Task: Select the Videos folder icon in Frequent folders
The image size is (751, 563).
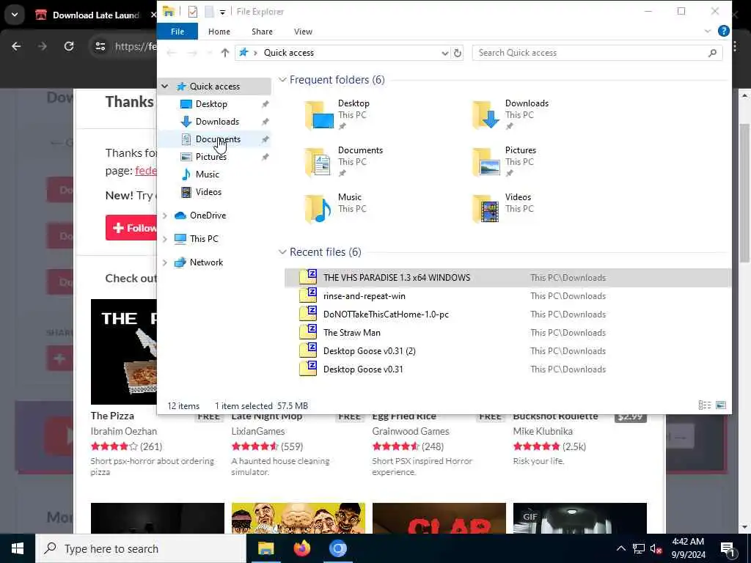Action: 486,209
